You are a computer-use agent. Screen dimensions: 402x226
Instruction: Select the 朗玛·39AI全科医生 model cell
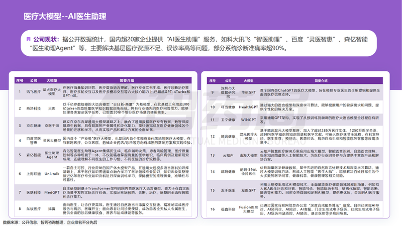[248, 172]
